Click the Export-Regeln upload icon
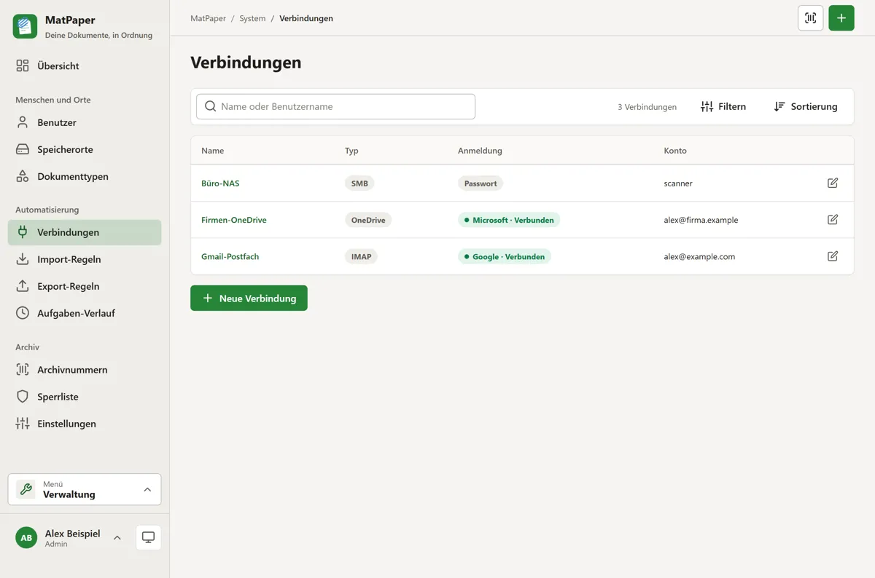 click(x=23, y=286)
